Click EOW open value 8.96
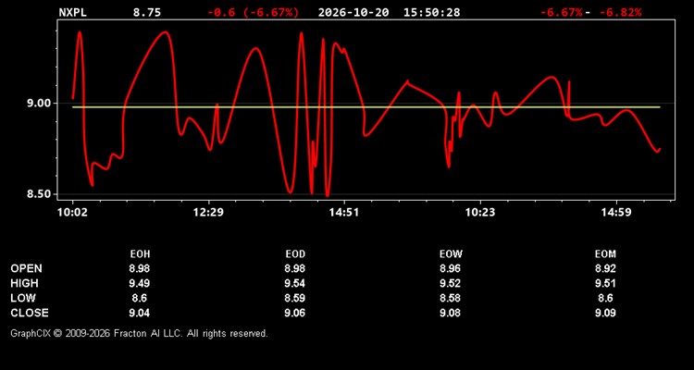 tap(451, 268)
